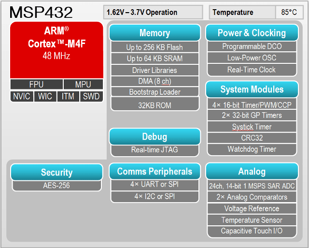Select the NVIC block
Viewport: 309px width, 248px height.
click(x=22, y=96)
